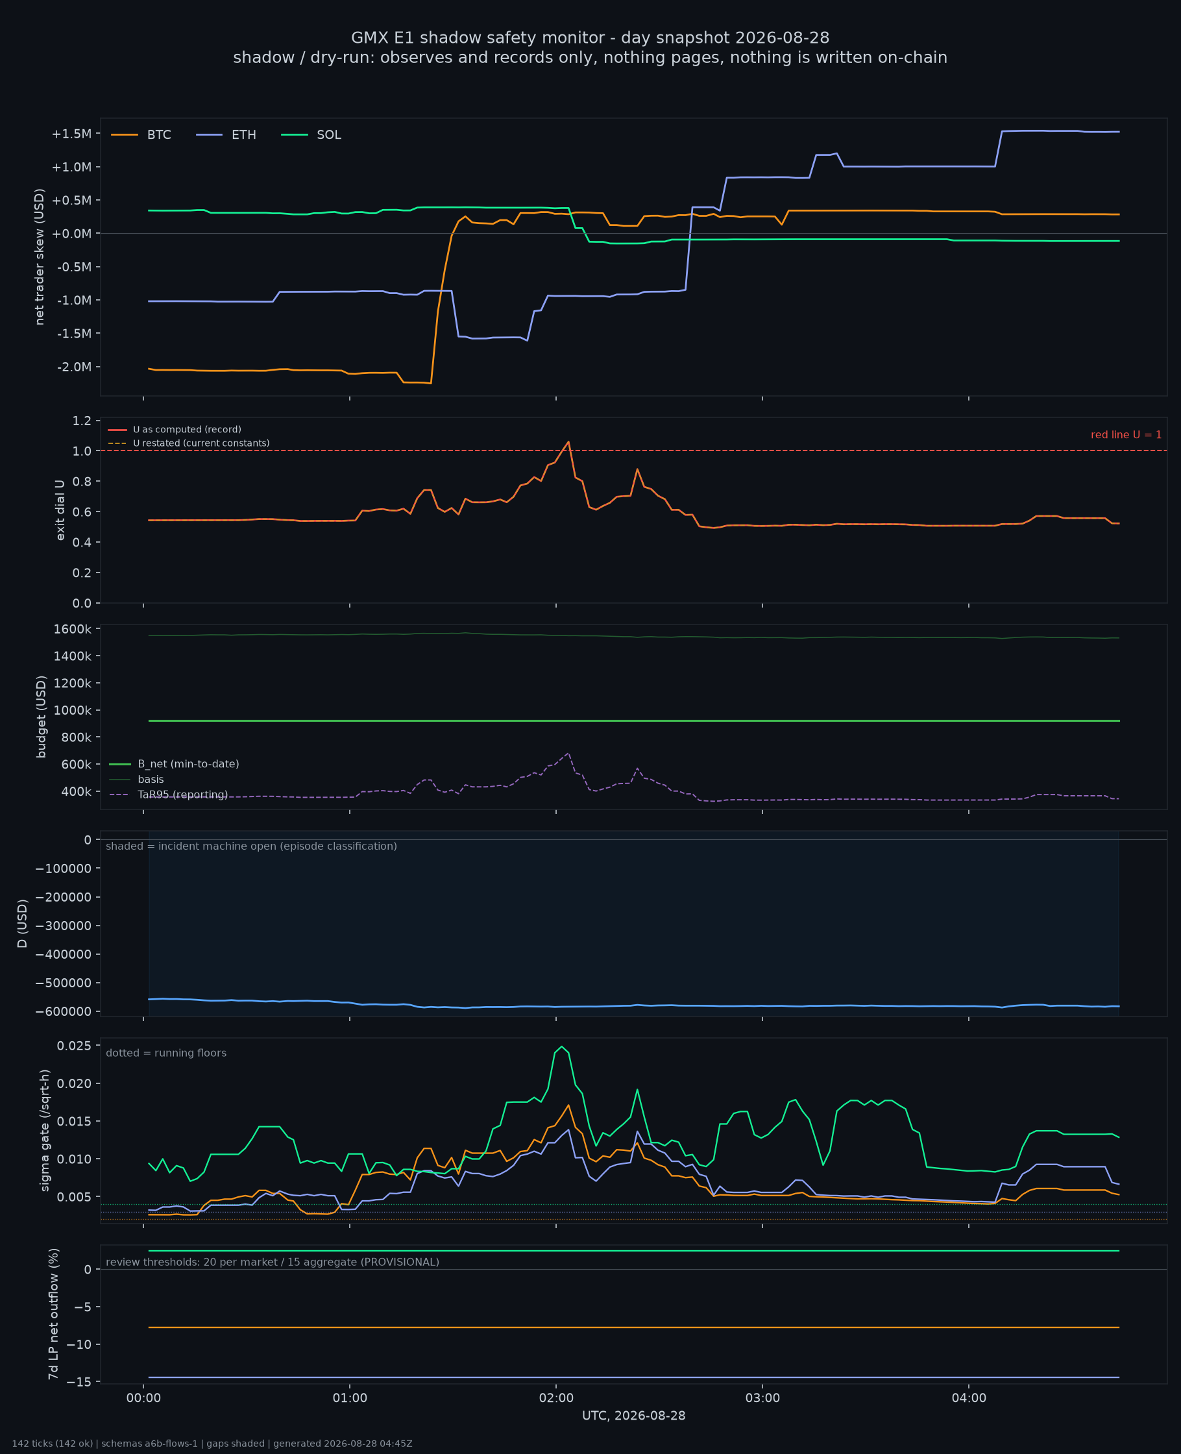Click the "−500000" tick label

point(64,983)
